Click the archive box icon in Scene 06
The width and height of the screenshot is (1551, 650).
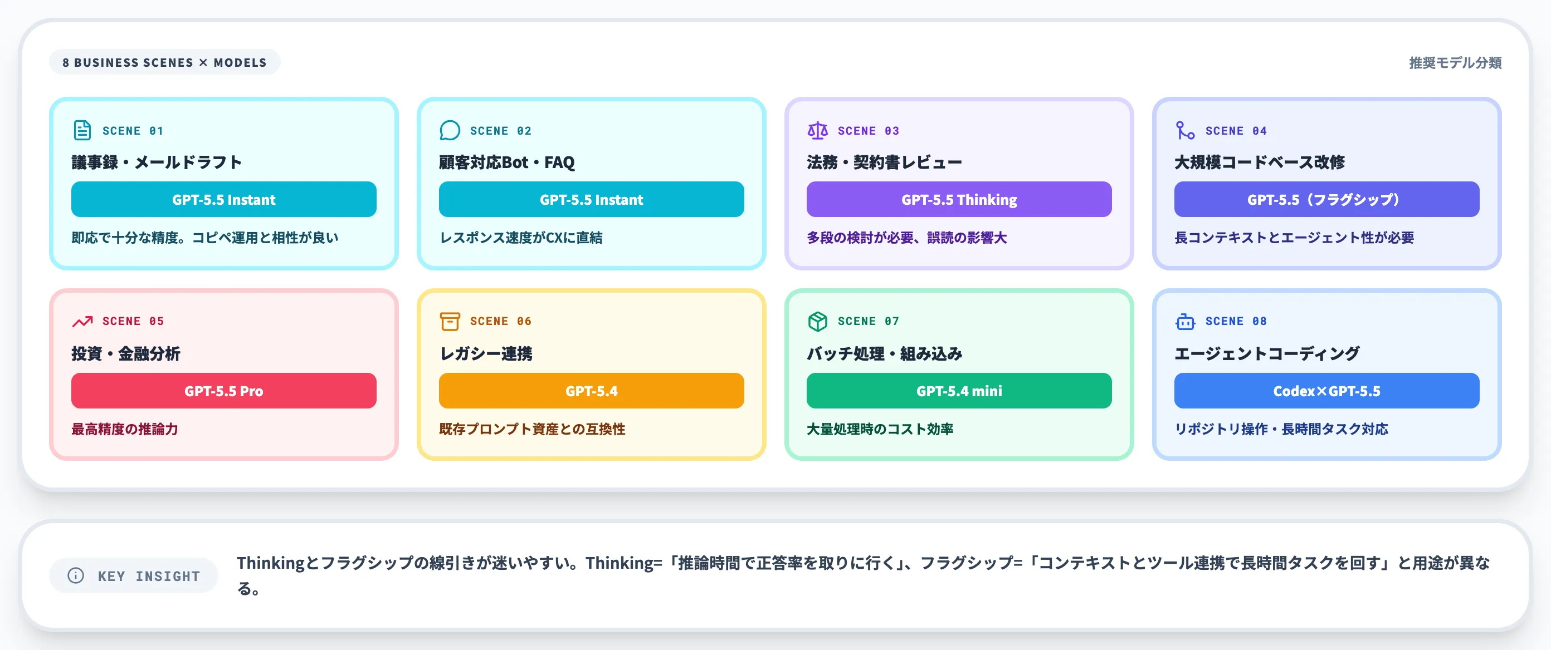pos(450,322)
